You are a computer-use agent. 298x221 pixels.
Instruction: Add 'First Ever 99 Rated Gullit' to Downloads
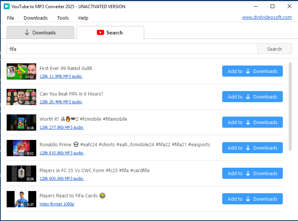coord(253,71)
